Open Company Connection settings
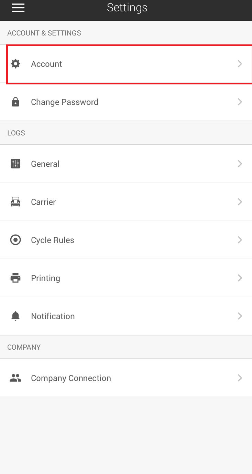 126,378
